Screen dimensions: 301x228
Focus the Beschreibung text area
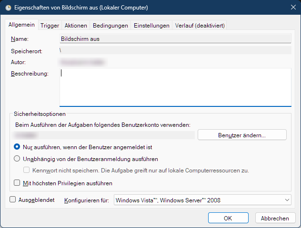175,87
